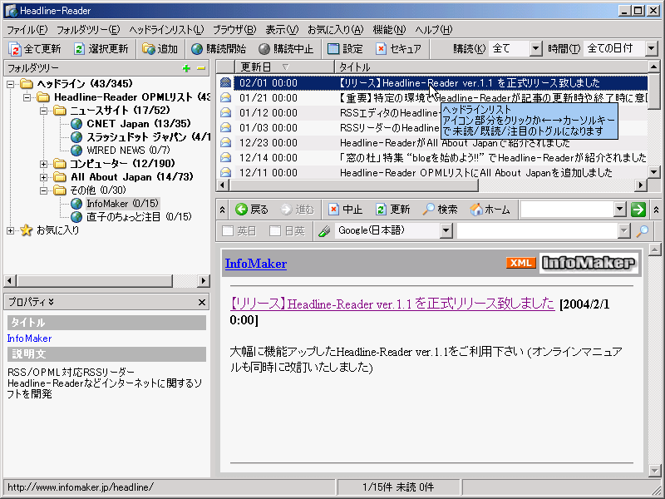Toggle read icon of 02/01 headline

(x=225, y=82)
